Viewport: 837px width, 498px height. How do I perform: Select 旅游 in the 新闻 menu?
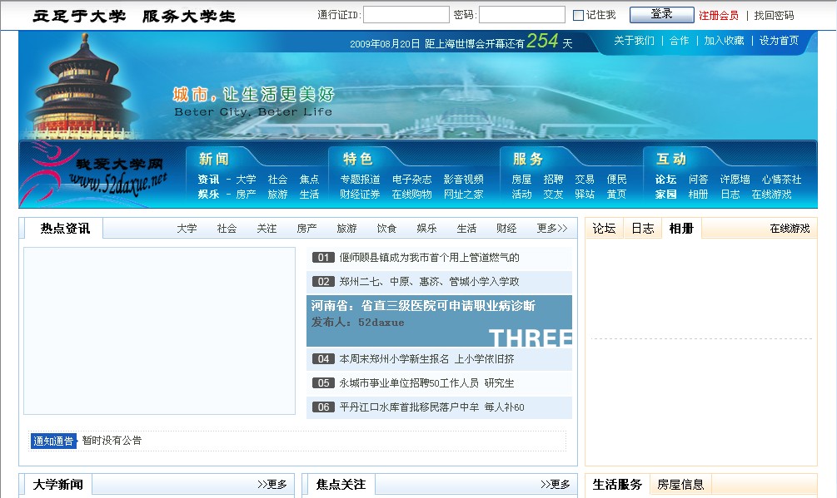(x=277, y=195)
